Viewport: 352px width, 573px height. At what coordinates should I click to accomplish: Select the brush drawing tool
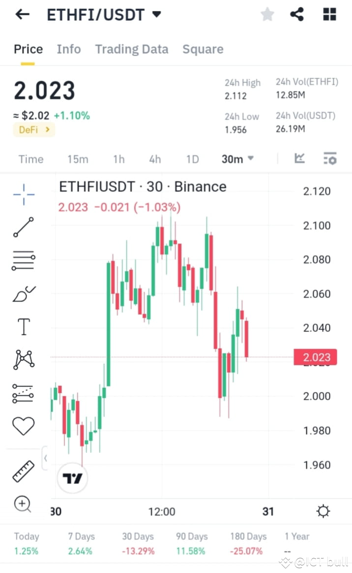[x=23, y=293]
